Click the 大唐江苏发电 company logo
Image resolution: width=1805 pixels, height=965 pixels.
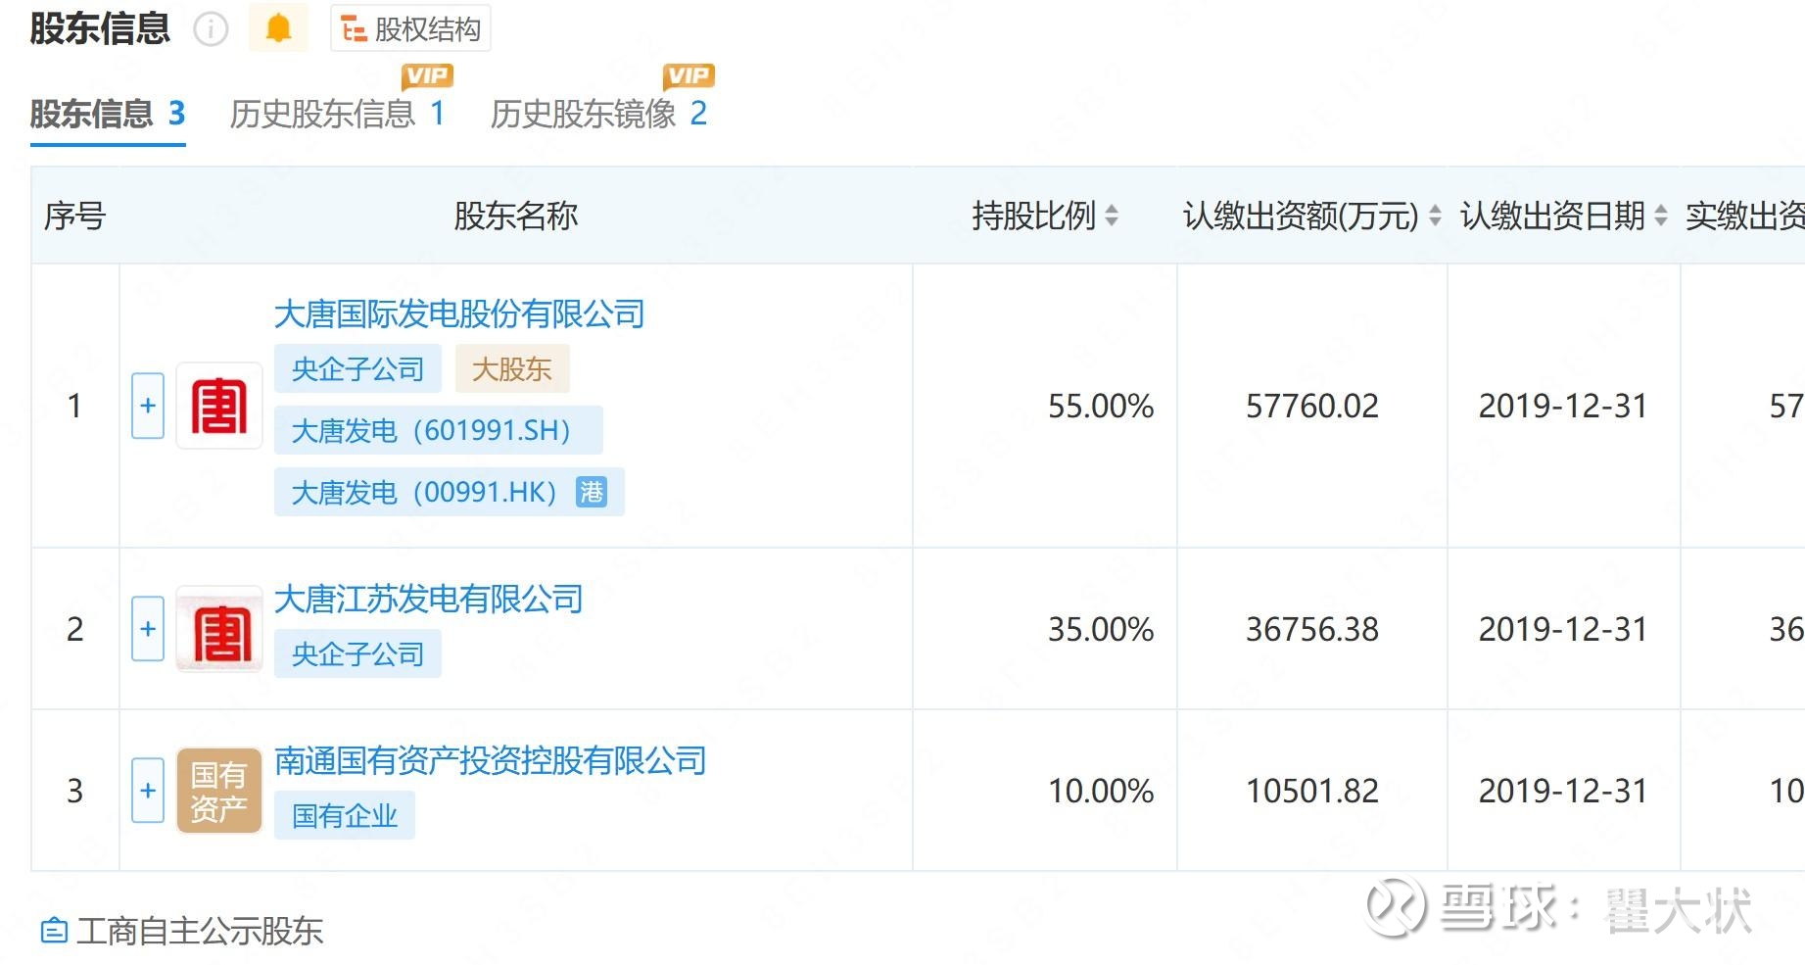pyautogui.click(x=219, y=629)
